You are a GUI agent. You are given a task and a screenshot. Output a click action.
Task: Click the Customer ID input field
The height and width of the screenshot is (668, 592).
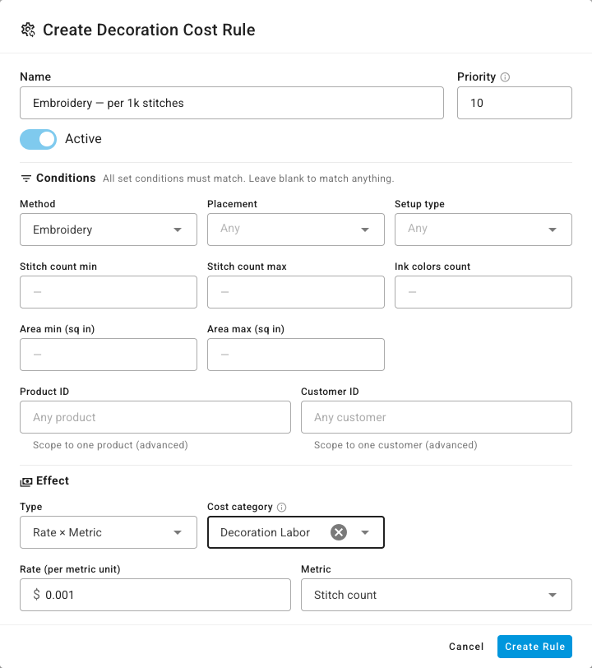[x=437, y=417]
